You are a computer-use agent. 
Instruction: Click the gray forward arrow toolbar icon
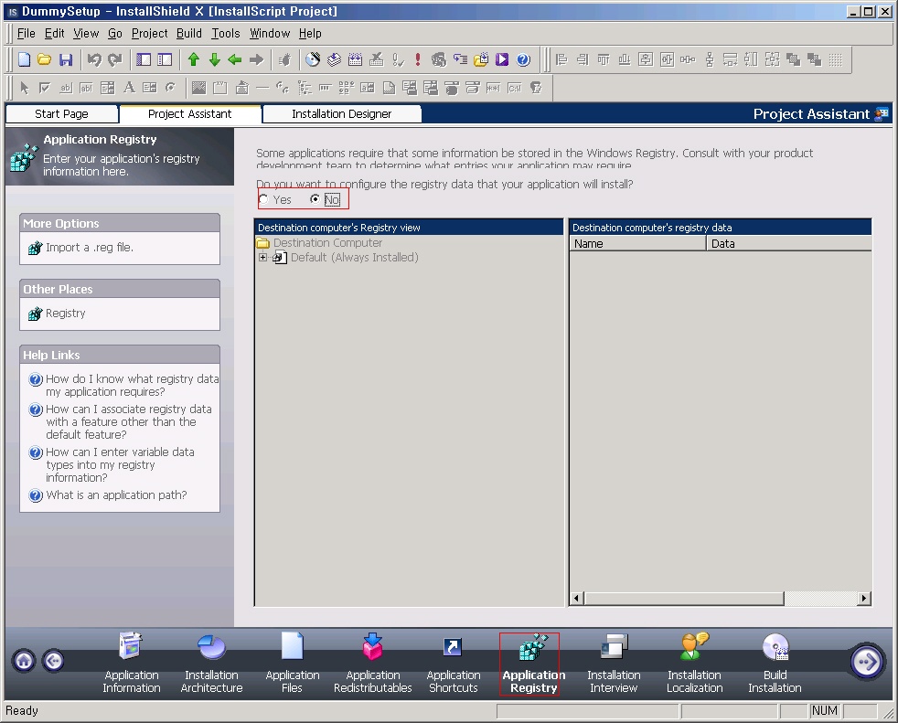(257, 59)
